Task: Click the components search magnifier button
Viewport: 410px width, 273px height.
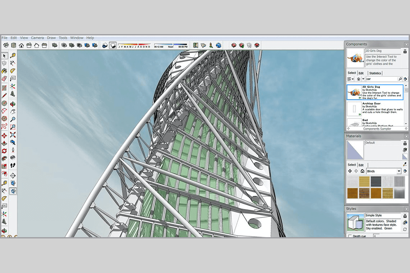Action: point(400,79)
